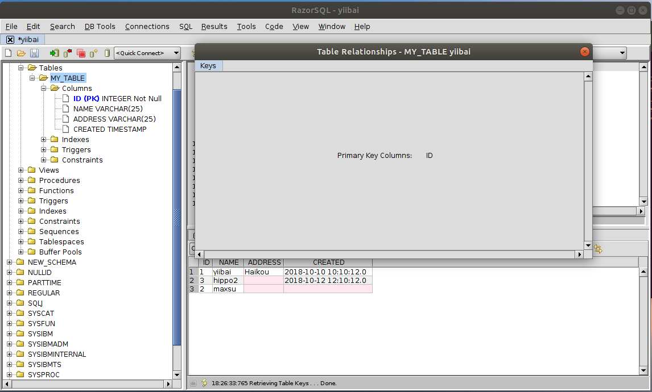This screenshot has height=392, width=652.
Task: Click the Save floppy disk icon
Action: click(x=34, y=53)
